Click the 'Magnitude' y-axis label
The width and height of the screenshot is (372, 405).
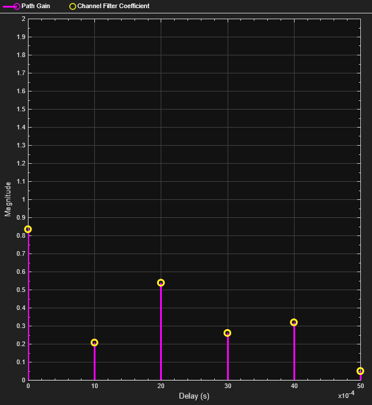pos(8,199)
